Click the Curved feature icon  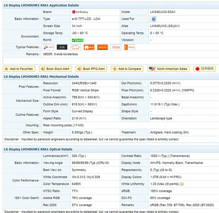tap(76, 47)
